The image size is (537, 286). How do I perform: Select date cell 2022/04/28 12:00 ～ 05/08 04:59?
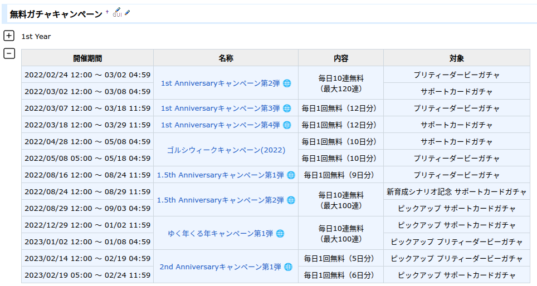87,141
